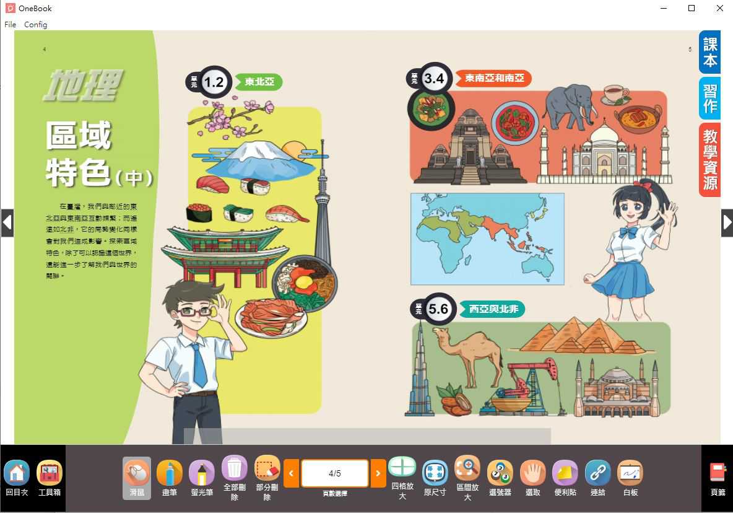Flip forward using right edge arrow
Screen dimensions: 733x513
(x=727, y=222)
